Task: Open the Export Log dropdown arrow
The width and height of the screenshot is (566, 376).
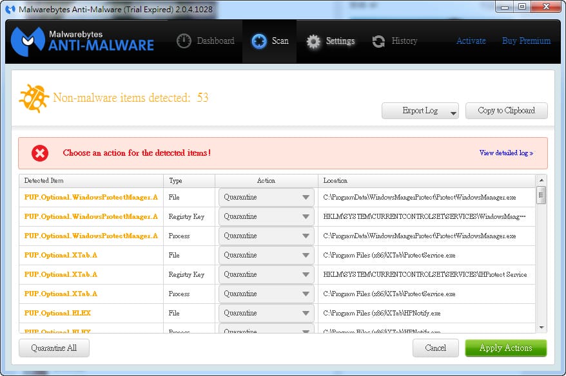Action: pyautogui.click(x=453, y=113)
